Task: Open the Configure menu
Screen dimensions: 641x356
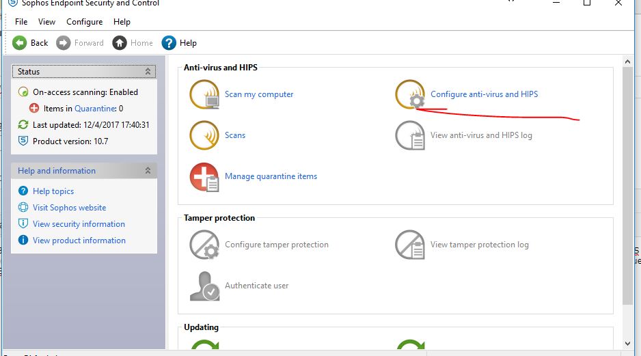Action: (x=84, y=22)
